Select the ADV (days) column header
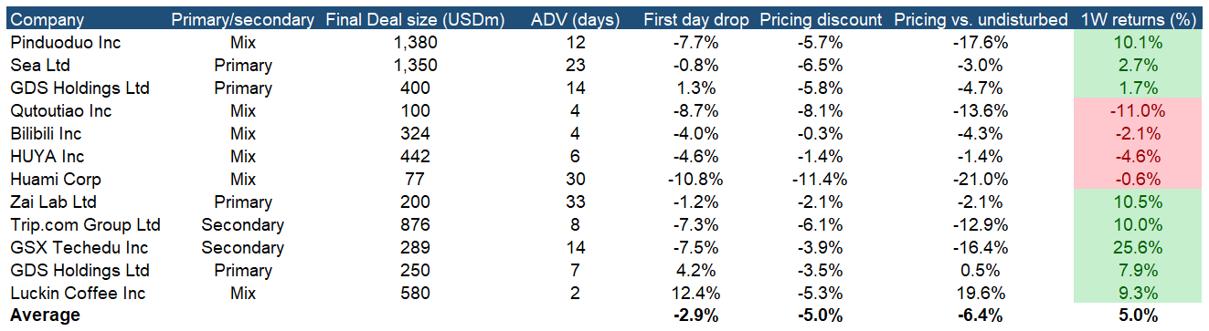Image resolution: width=1209 pixels, height=331 pixels. click(575, 19)
